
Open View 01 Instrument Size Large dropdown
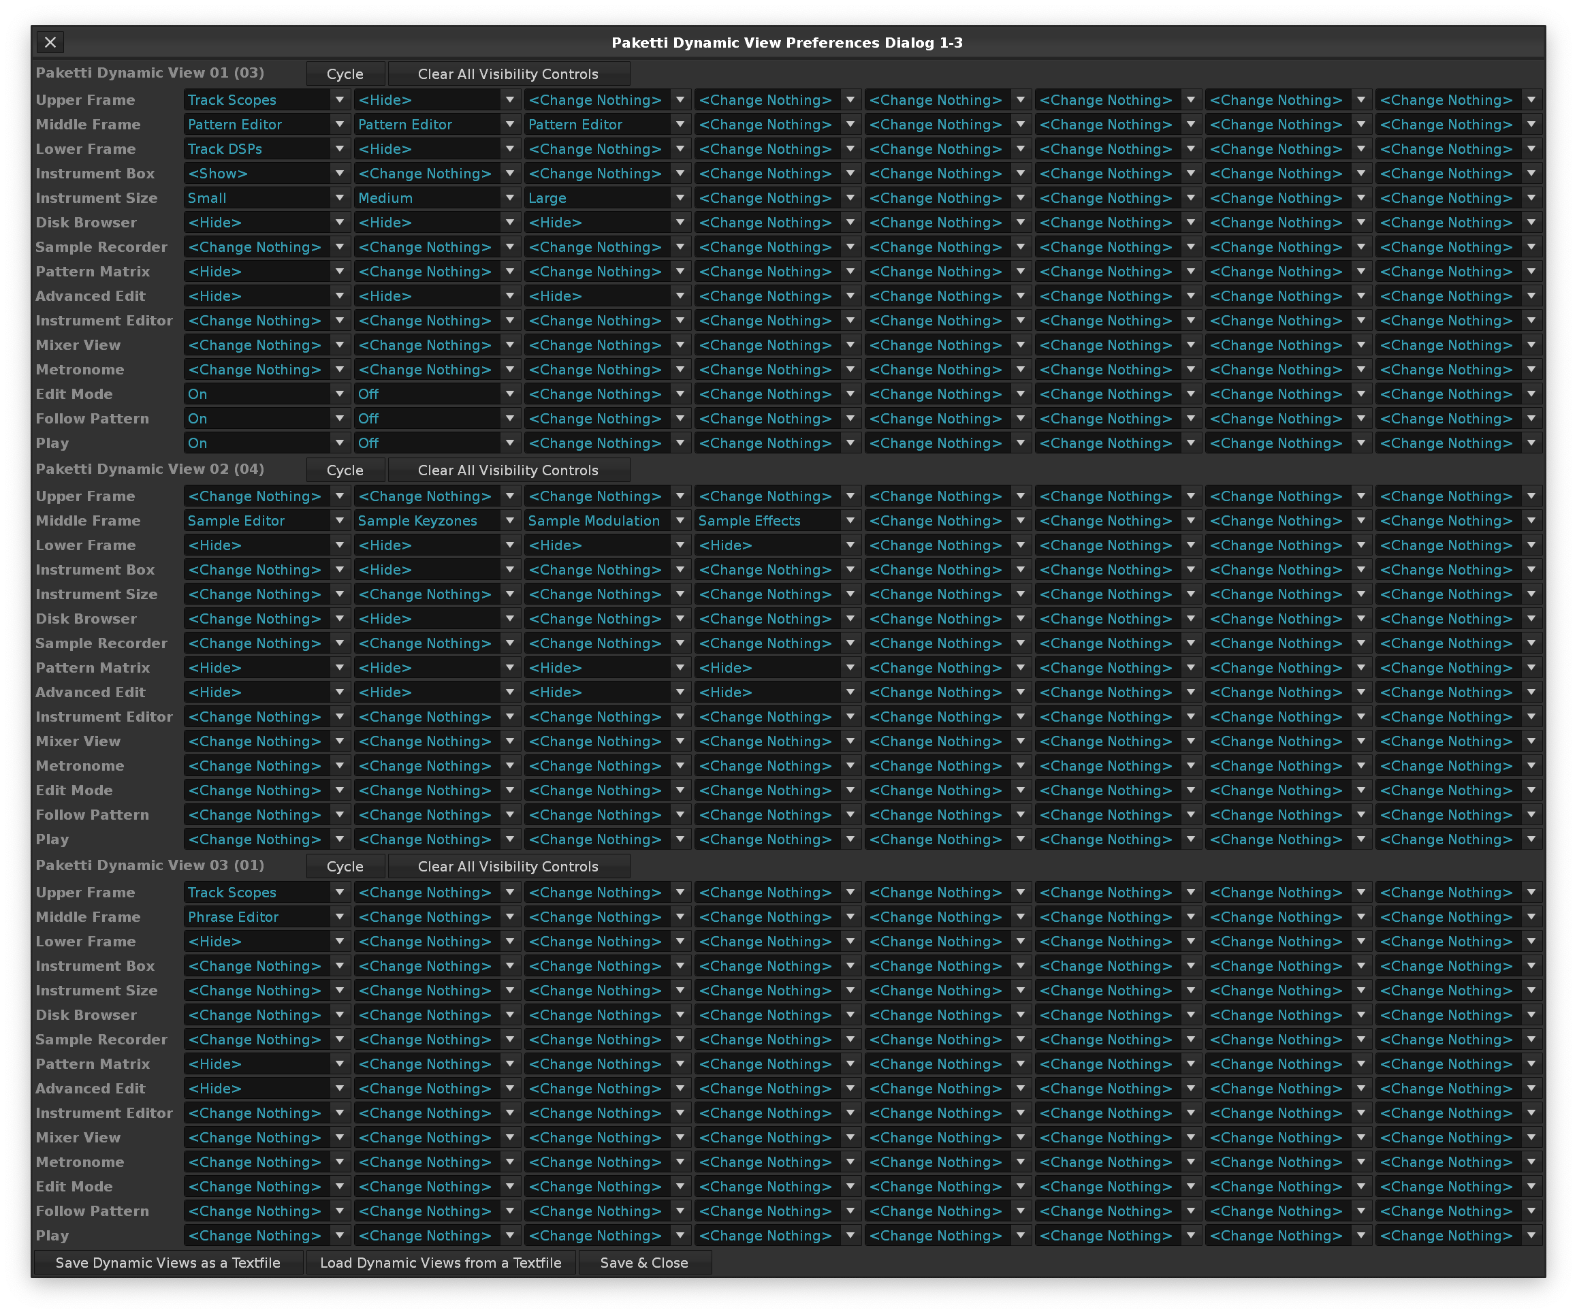(607, 198)
